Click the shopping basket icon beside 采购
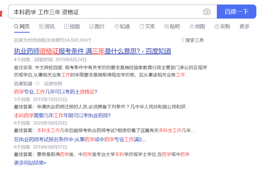This screenshot has width=262, height=170. 217,26
